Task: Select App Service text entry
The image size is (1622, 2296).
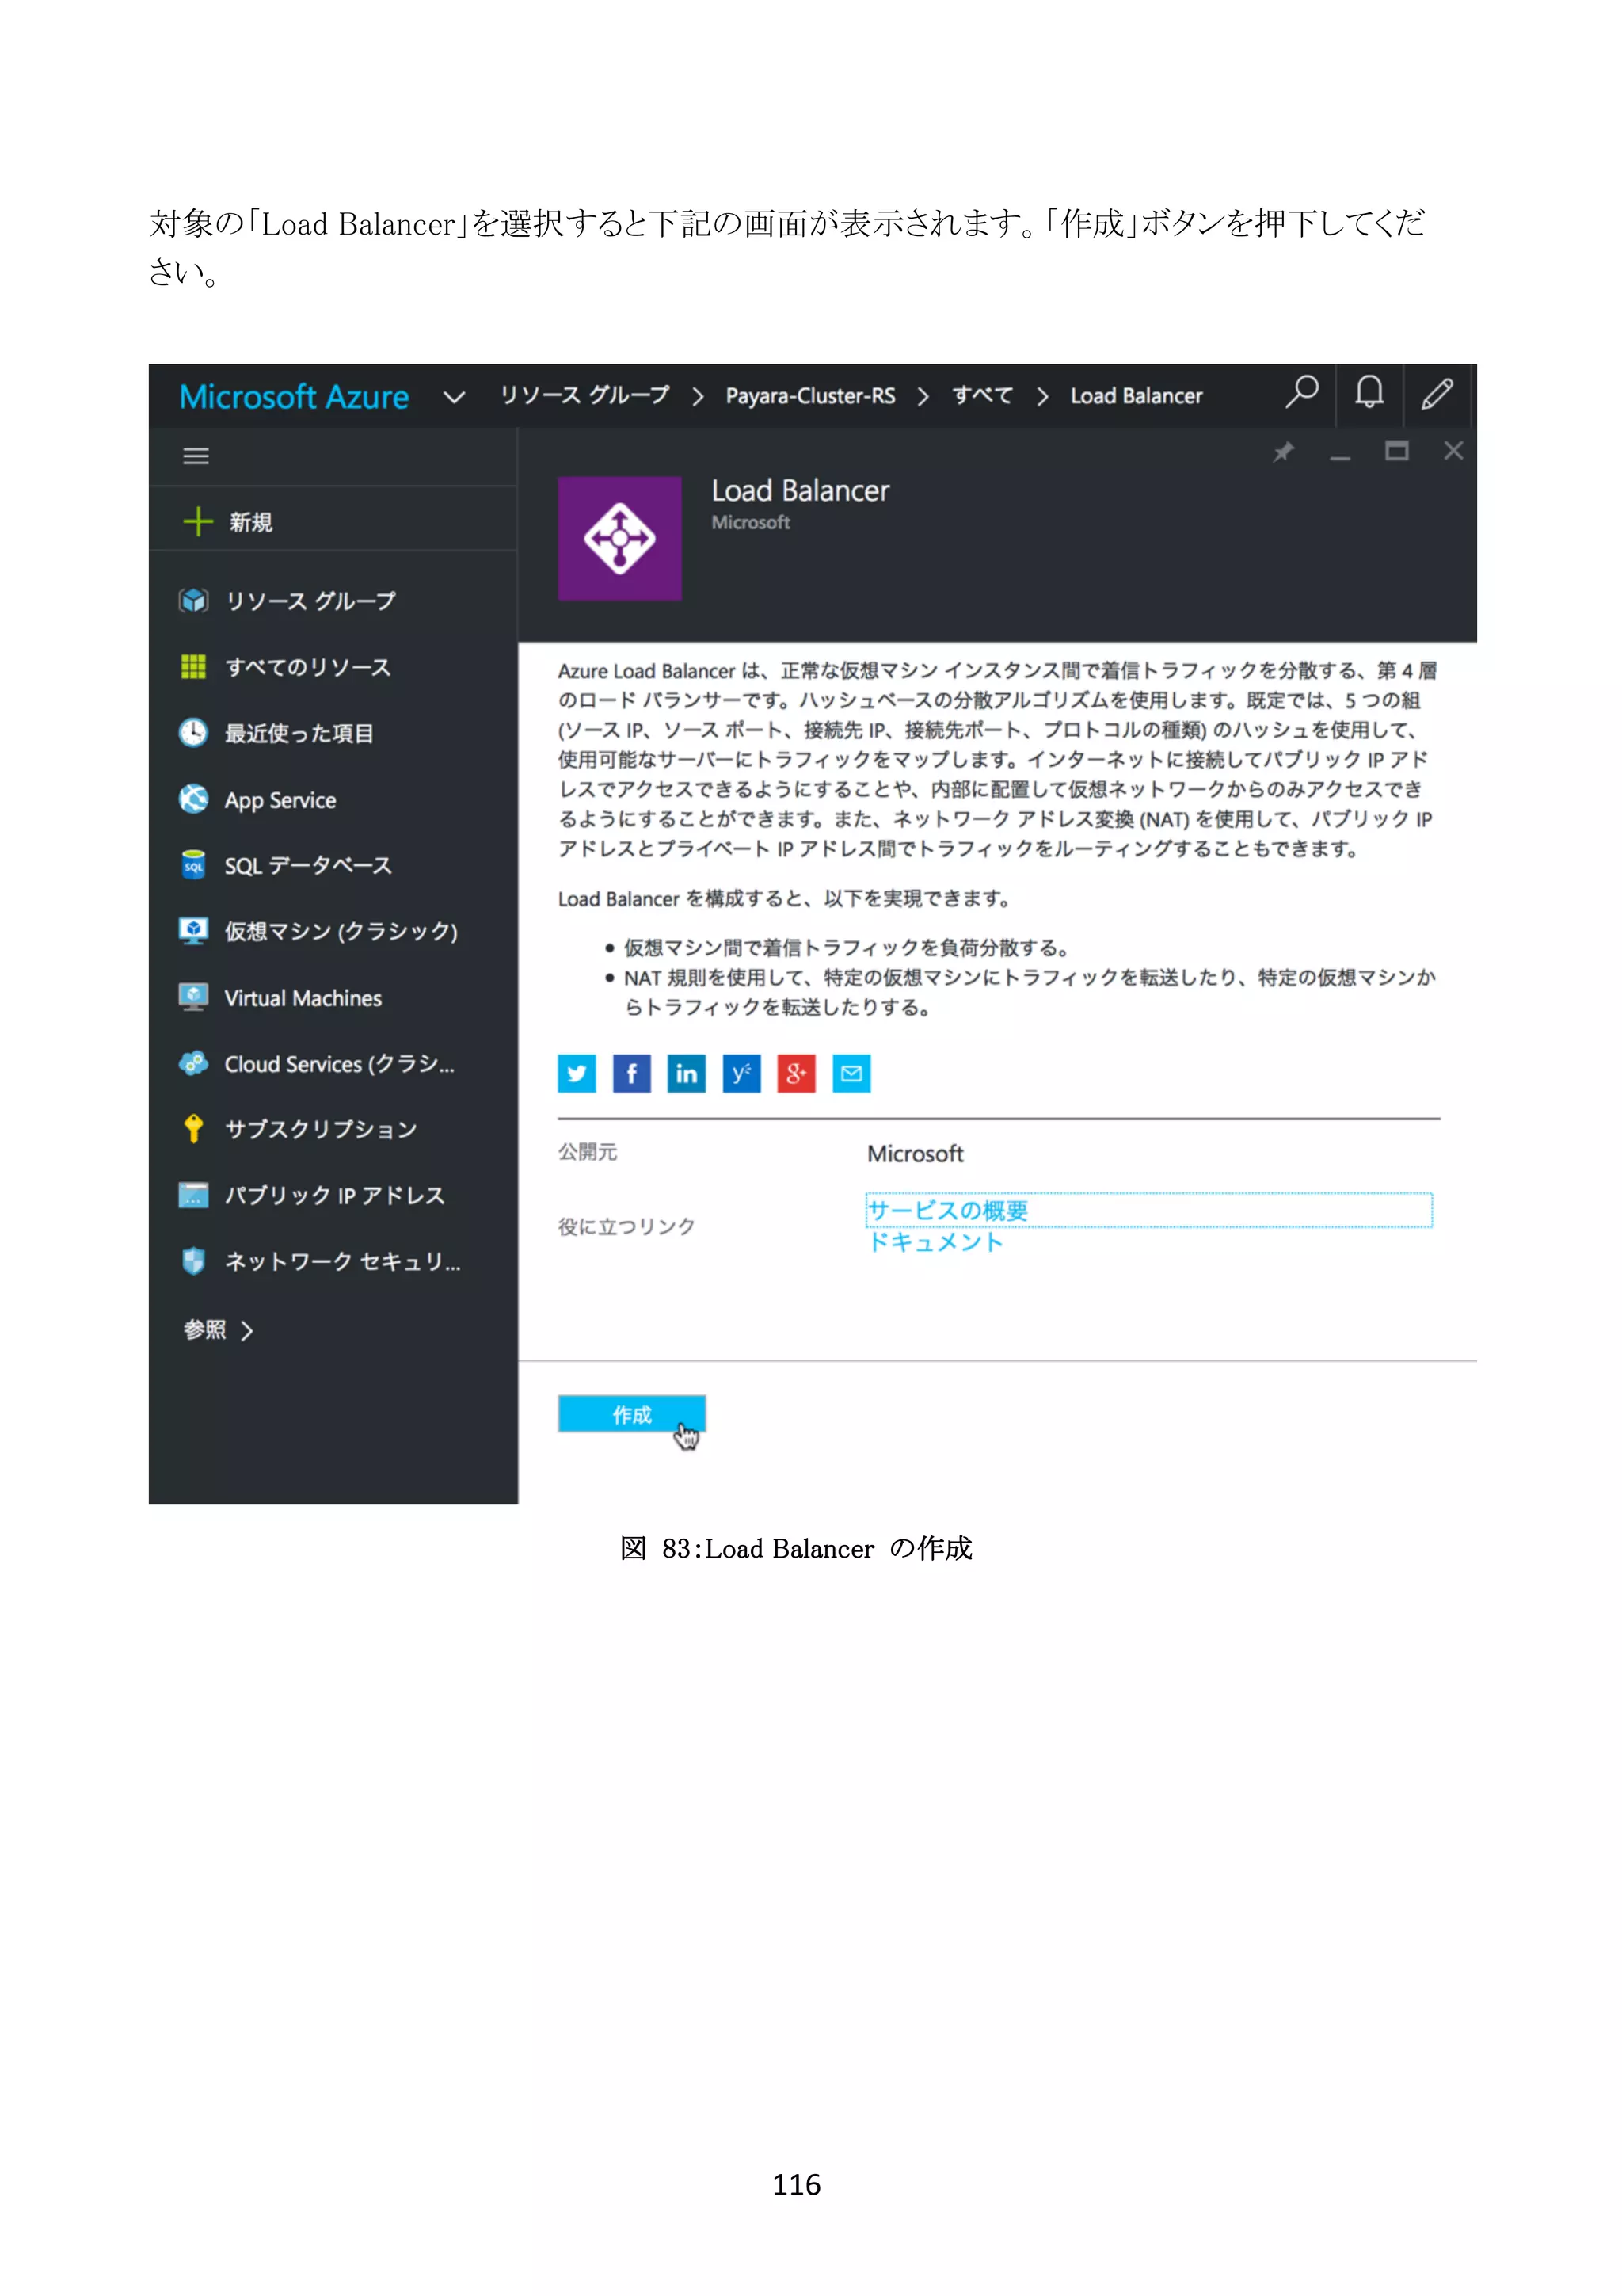Action: pyautogui.click(x=280, y=801)
